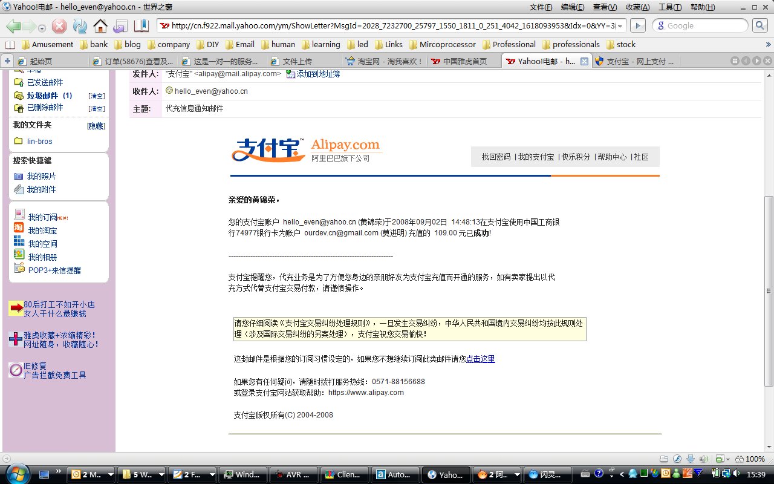Switch to the 支付宝 - 网上支付 tab

pos(635,61)
